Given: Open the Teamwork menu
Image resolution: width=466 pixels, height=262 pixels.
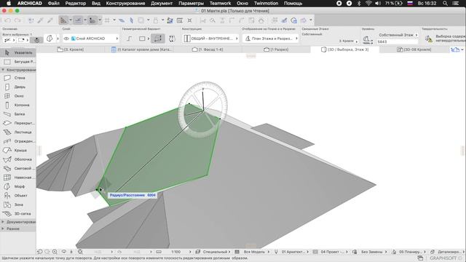Looking at the screenshot, I should coord(220,3).
